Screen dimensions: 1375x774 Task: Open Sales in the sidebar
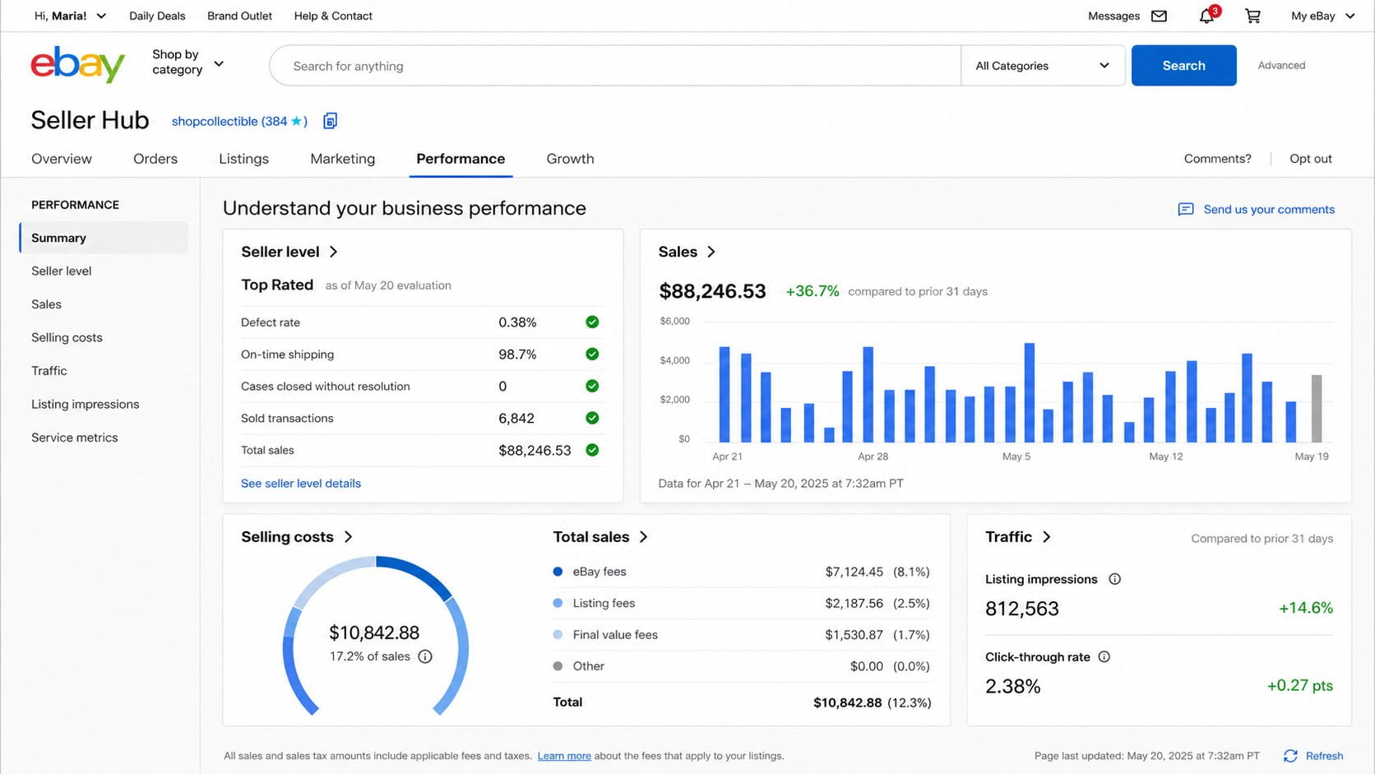pos(46,304)
